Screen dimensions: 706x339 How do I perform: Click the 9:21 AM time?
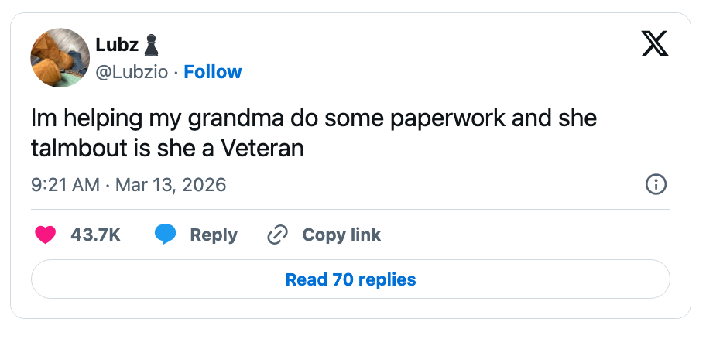coord(65,185)
